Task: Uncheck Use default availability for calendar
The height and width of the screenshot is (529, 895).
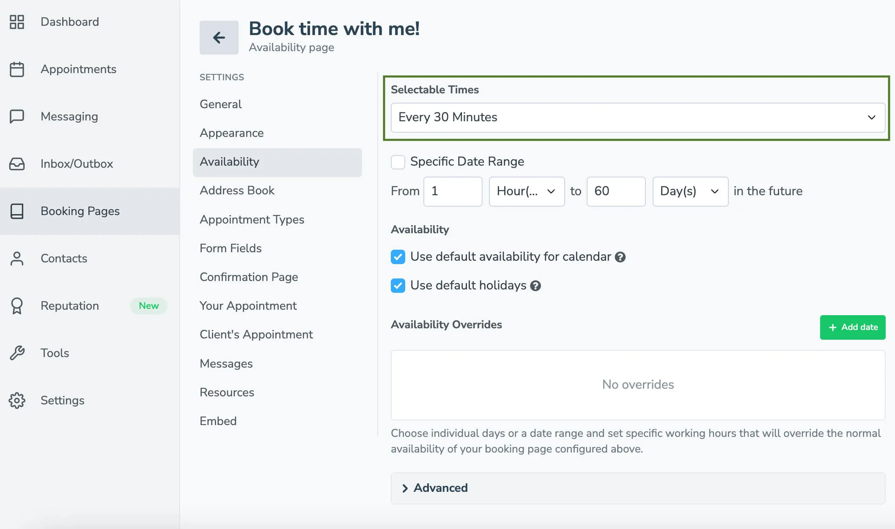Action: click(x=398, y=257)
